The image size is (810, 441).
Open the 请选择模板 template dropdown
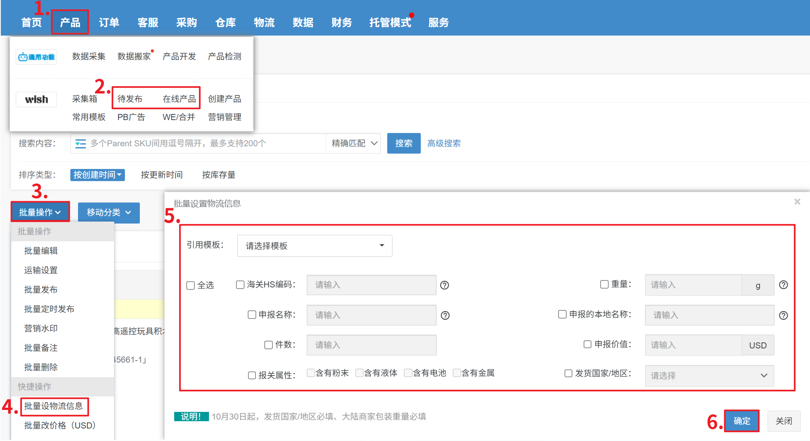coord(314,246)
